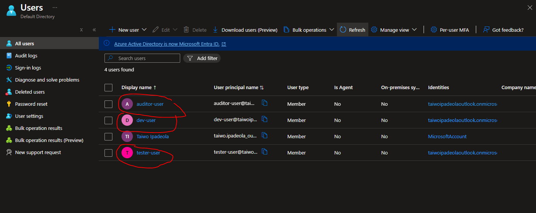The image size is (536, 213).
Task: Open dev-user profile link
Action: pyautogui.click(x=146, y=120)
